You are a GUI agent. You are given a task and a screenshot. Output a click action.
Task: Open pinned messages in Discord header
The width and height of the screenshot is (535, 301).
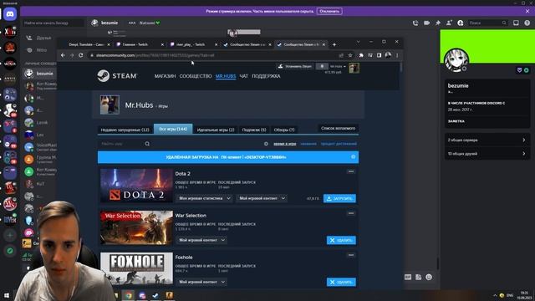(438, 23)
